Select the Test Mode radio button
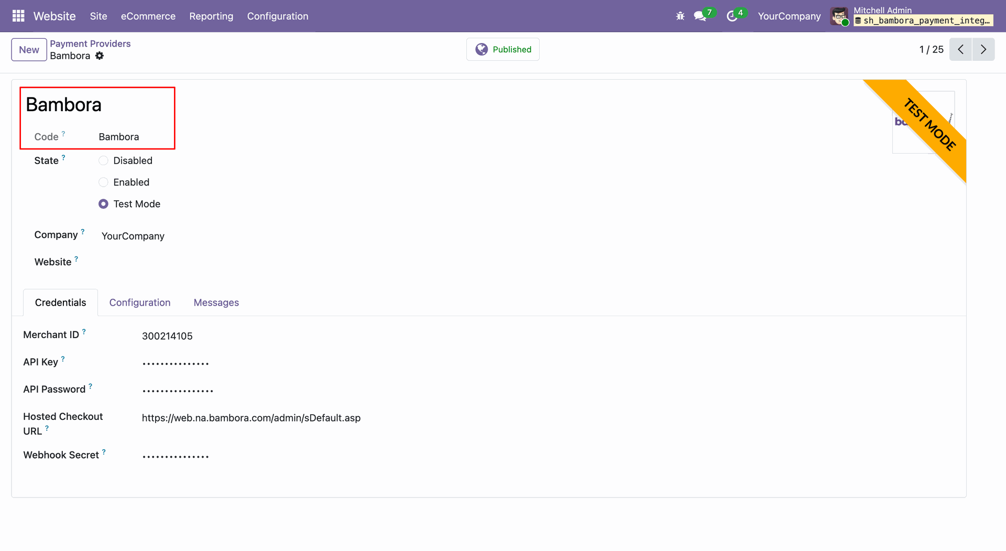The width and height of the screenshot is (1006, 551). (x=103, y=204)
